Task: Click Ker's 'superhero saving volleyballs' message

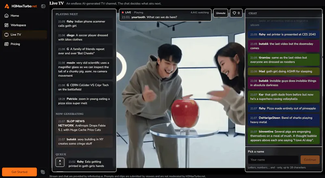Action: [x=284, y=97]
